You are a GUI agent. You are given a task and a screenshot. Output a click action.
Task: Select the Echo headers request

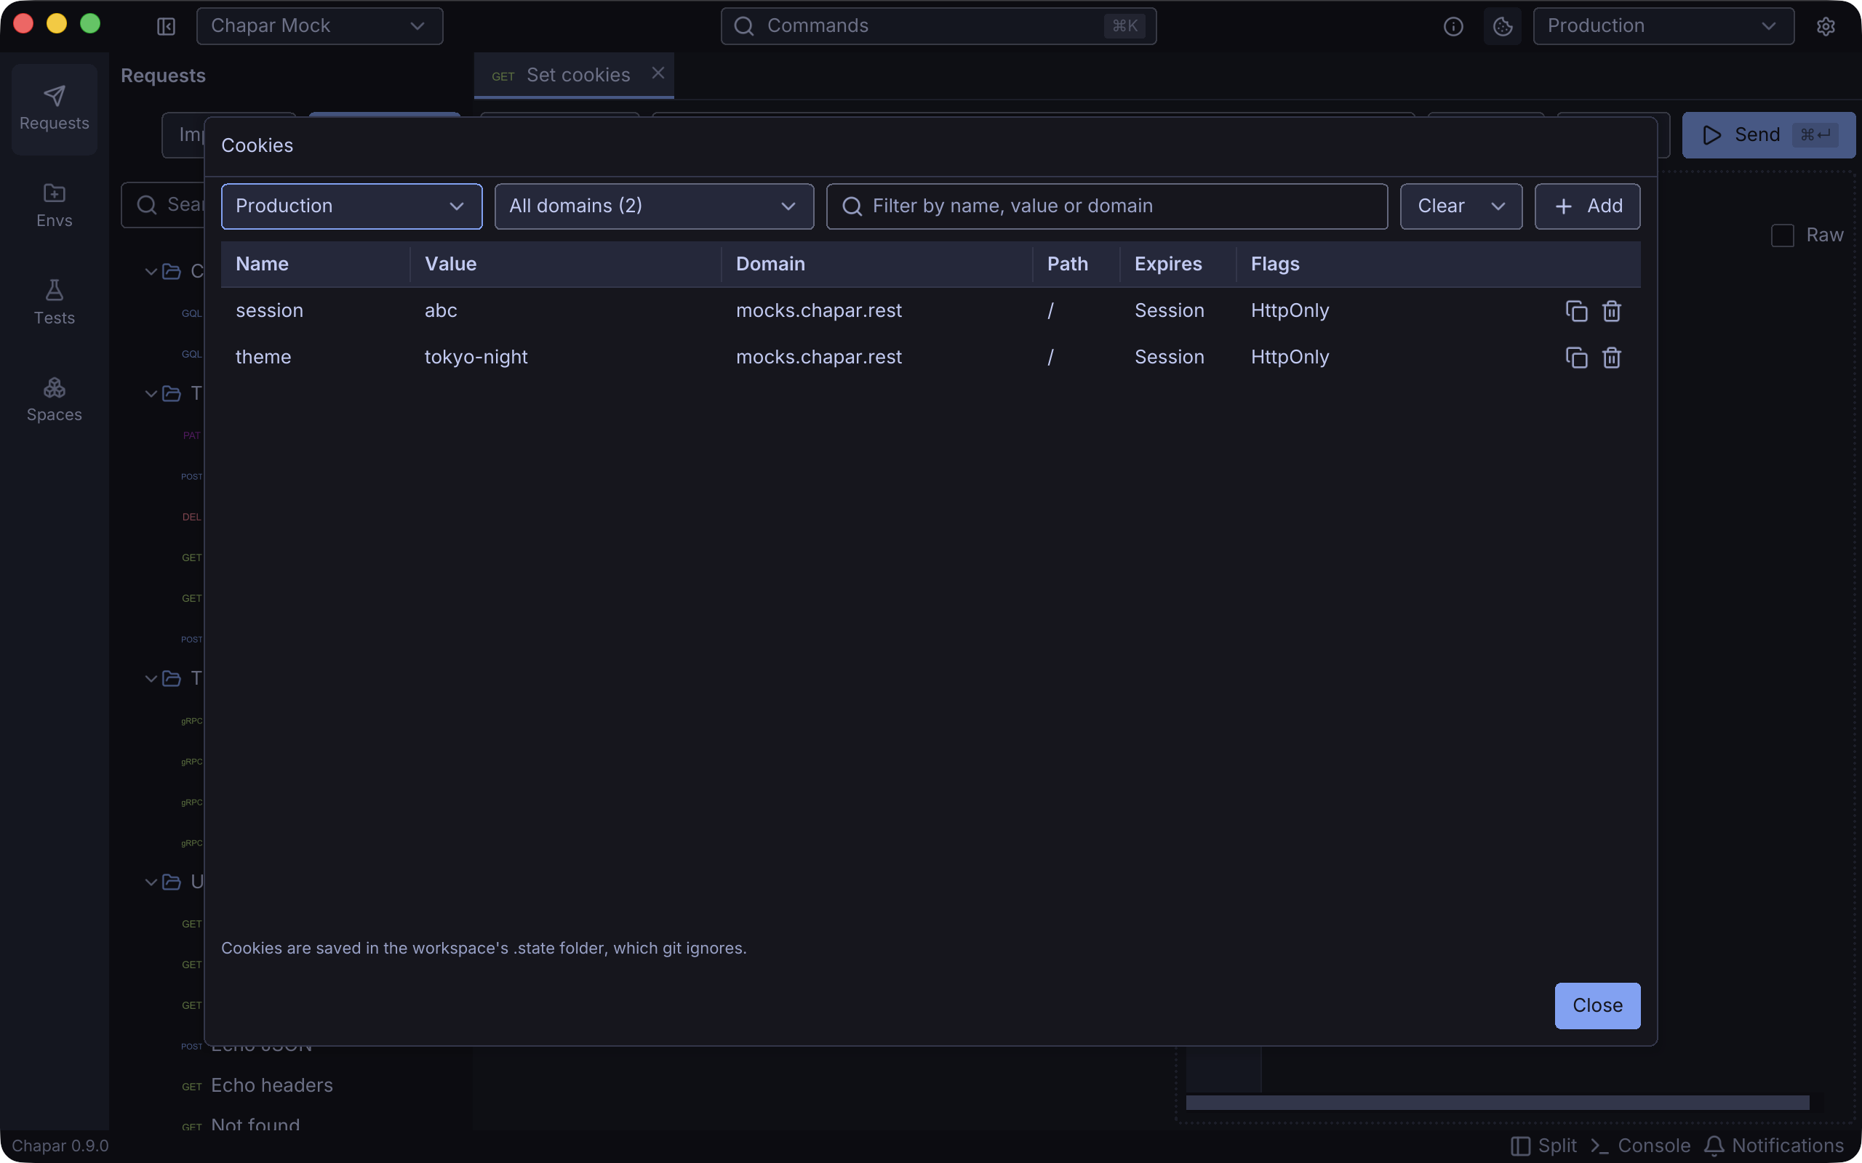pyautogui.click(x=271, y=1085)
